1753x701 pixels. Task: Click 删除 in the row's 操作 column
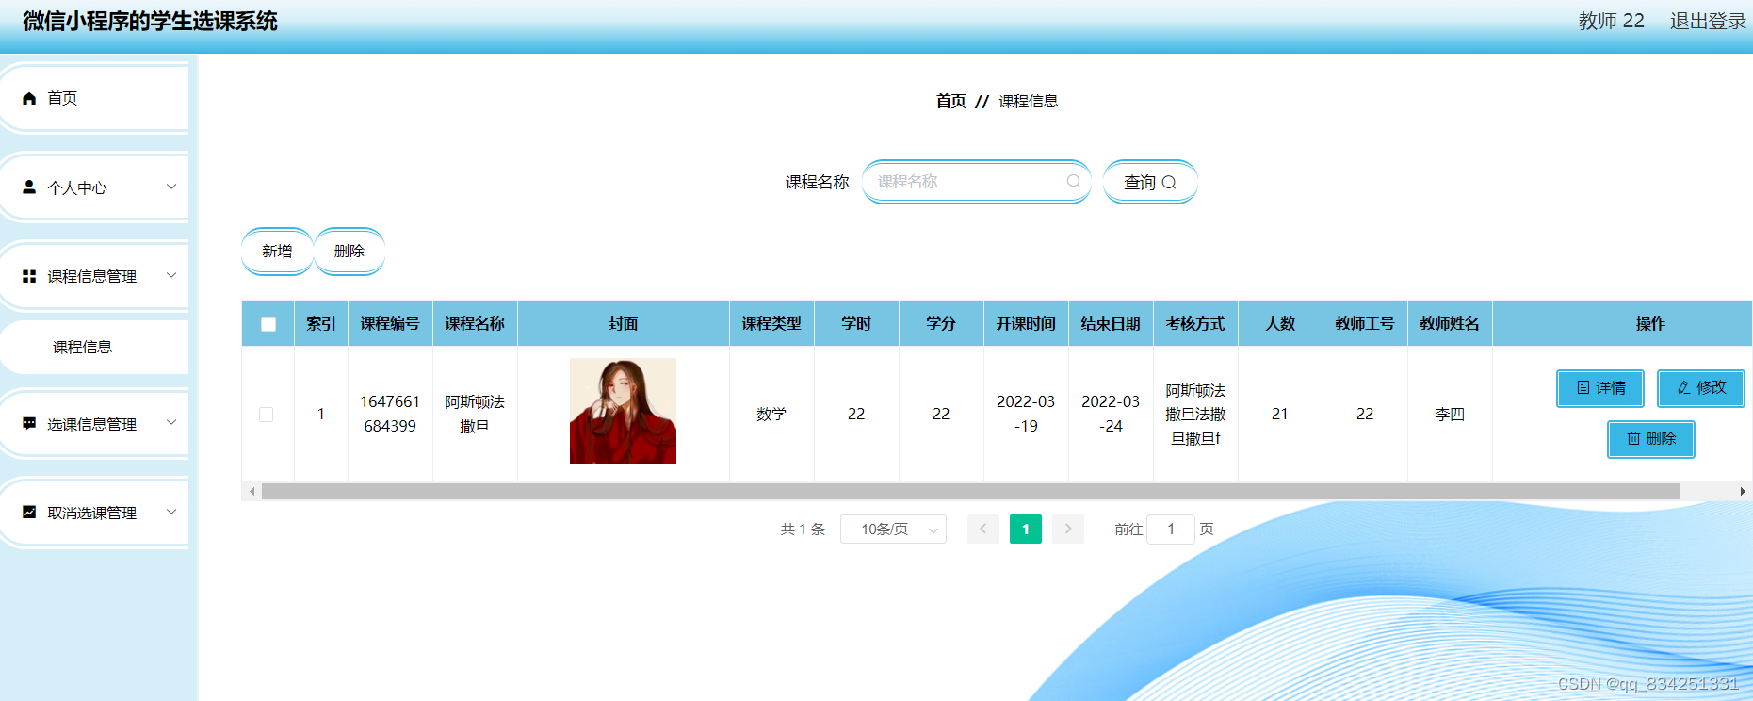[x=1651, y=439]
